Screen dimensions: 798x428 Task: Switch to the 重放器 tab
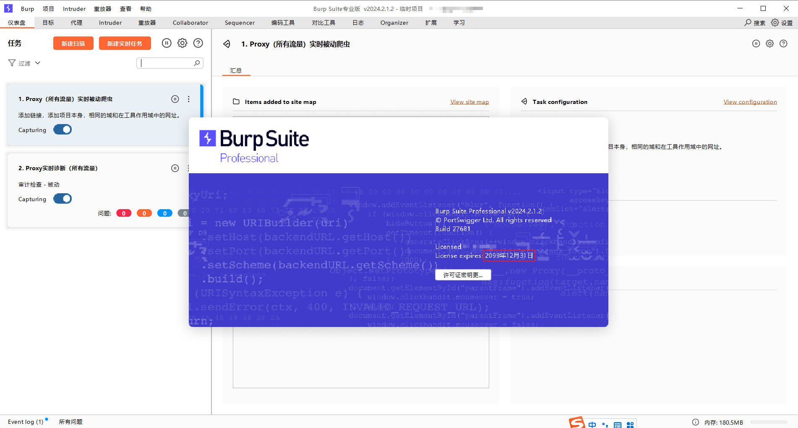pyautogui.click(x=147, y=23)
